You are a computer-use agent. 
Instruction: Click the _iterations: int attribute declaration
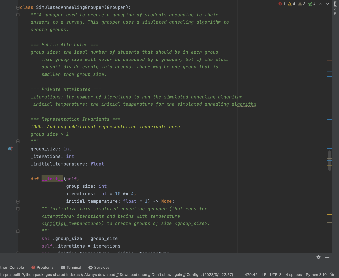pos(52,156)
